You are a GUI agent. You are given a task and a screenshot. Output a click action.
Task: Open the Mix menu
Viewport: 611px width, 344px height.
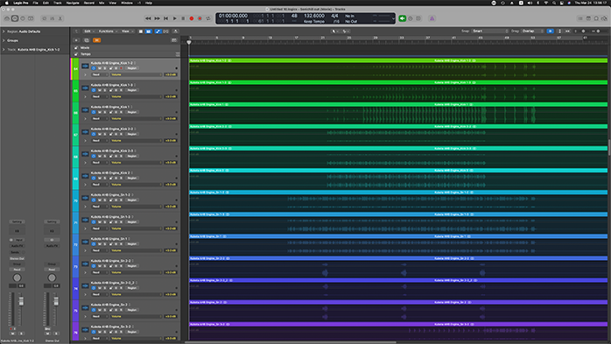102,3
